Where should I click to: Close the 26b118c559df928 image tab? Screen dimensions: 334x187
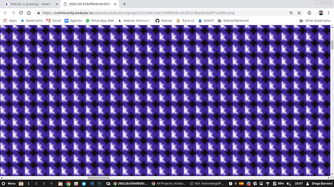tap(115, 4)
